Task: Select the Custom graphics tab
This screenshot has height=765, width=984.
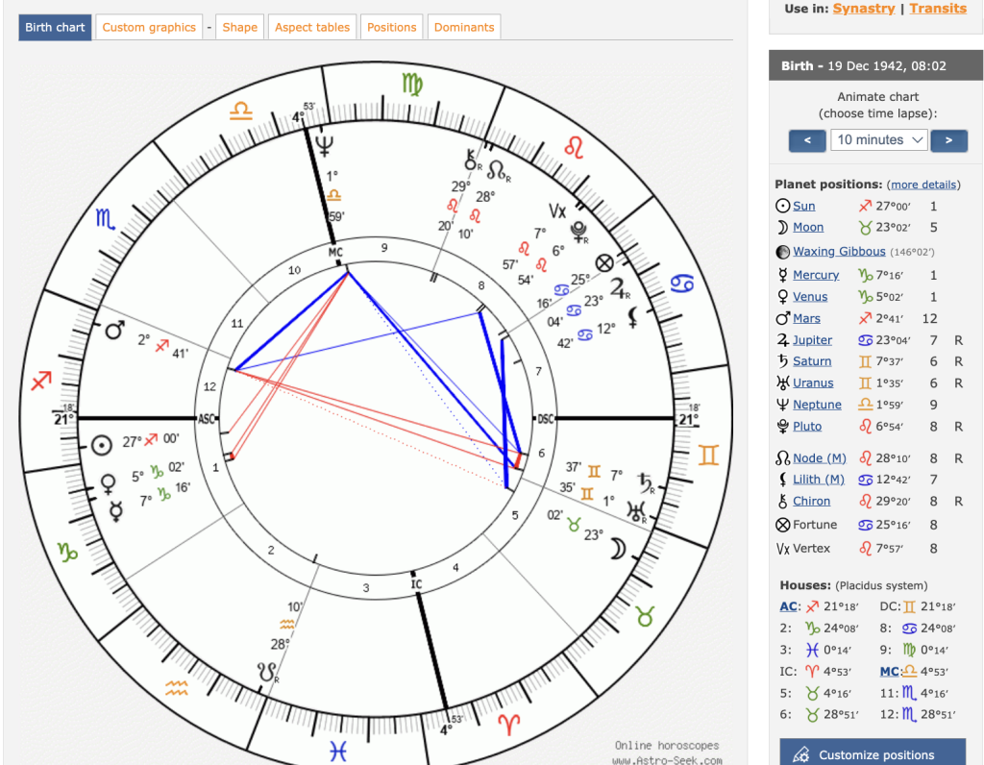Action: click(149, 27)
